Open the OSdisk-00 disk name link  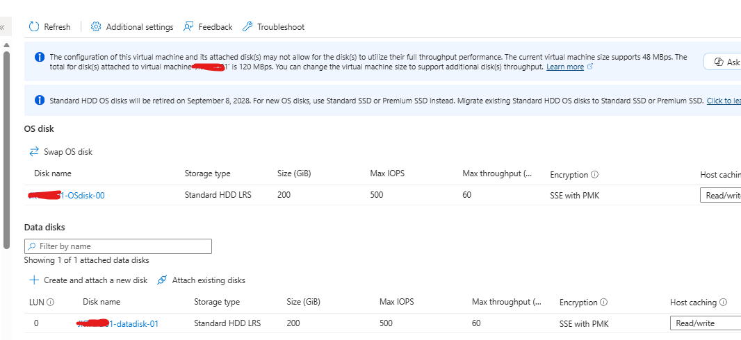(67, 195)
